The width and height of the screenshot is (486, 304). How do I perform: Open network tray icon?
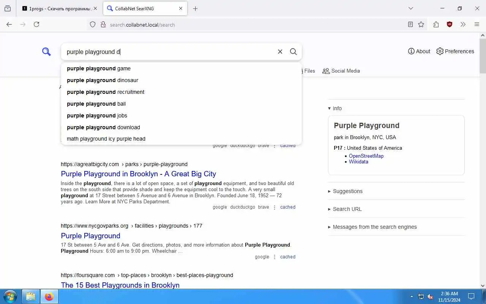pos(421,296)
